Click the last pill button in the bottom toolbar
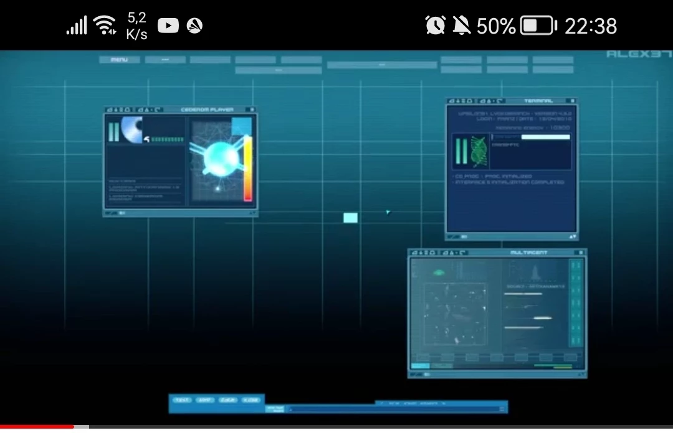Screen dimensions: 673x433 tap(251, 400)
